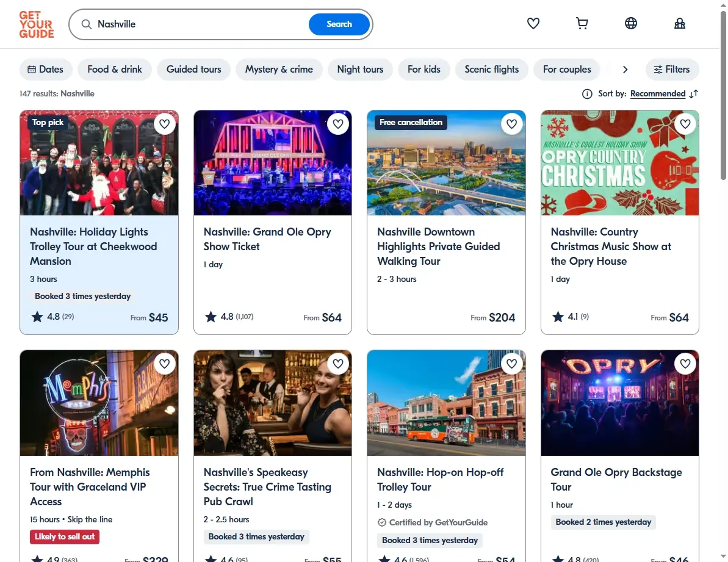Select the Food & drink category chip
The image size is (728, 562).
[115, 70]
